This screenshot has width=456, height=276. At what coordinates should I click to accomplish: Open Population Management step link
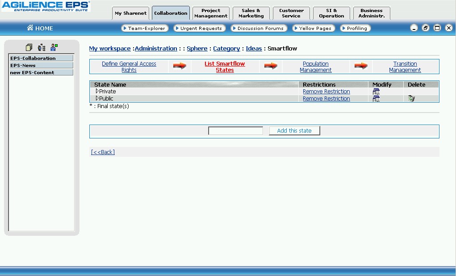pyautogui.click(x=315, y=67)
